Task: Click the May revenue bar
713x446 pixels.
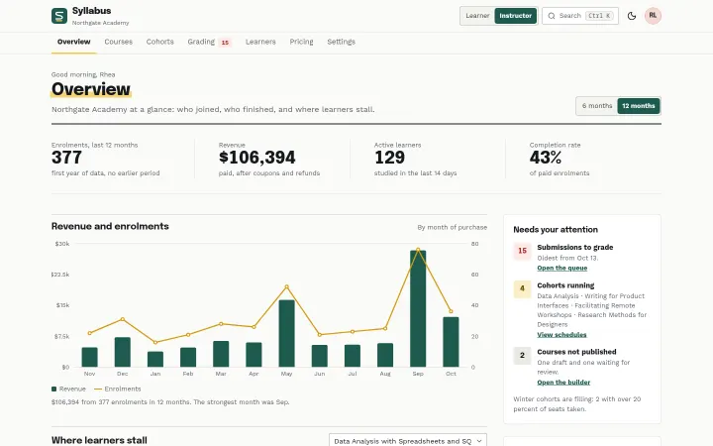Action: point(286,333)
